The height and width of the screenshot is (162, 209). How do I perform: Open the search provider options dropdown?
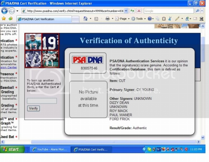(x=202, y=11)
